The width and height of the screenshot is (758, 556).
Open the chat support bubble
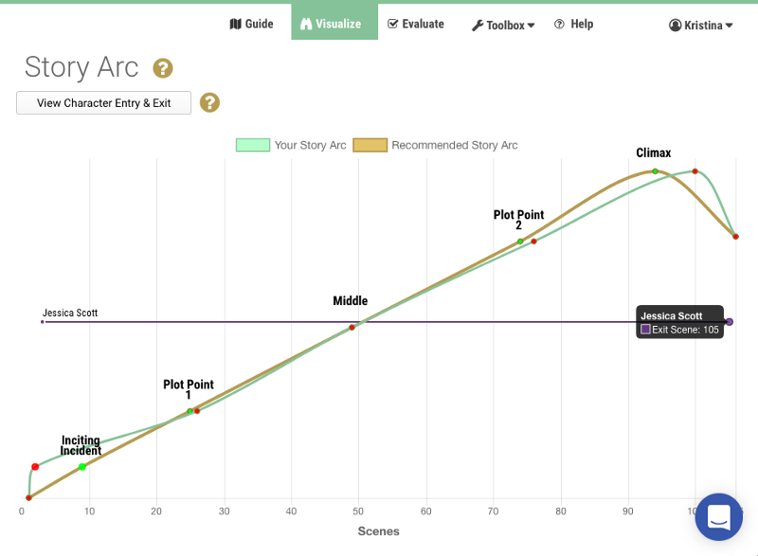click(x=718, y=516)
